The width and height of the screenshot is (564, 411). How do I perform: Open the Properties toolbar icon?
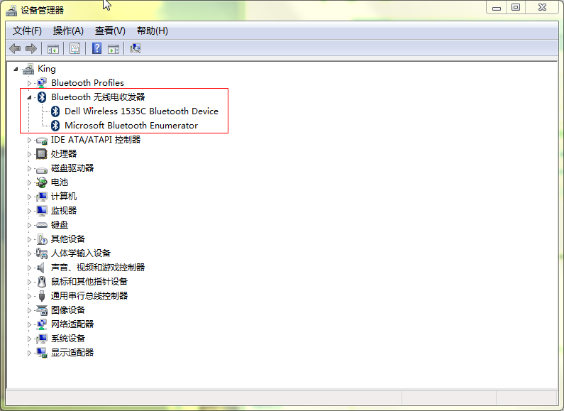coord(74,48)
